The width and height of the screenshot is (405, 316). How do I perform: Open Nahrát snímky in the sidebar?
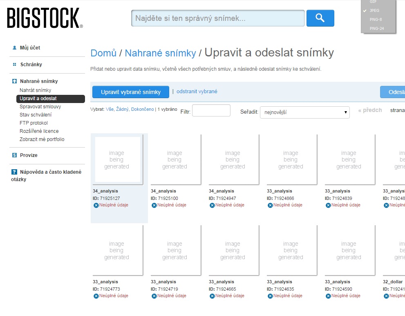click(x=36, y=90)
